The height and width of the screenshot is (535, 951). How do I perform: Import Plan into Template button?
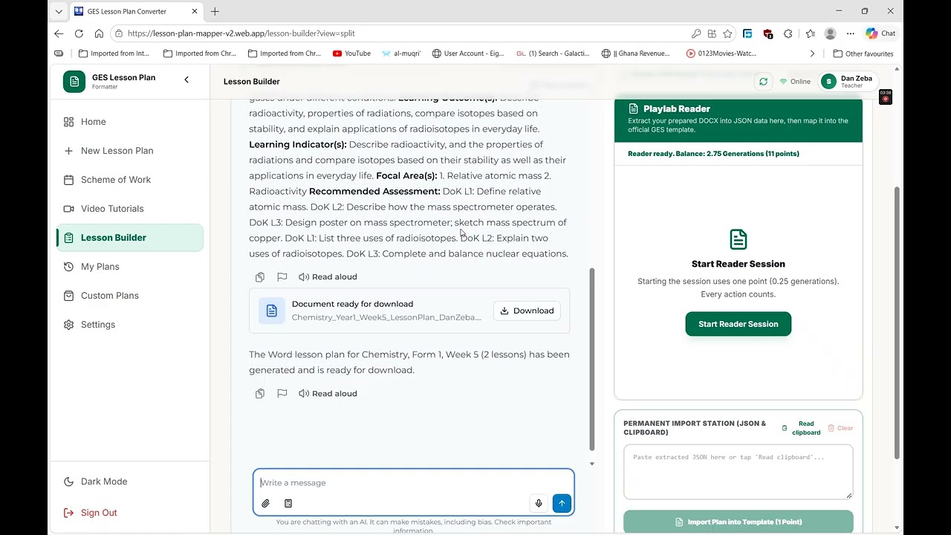(738, 522)
